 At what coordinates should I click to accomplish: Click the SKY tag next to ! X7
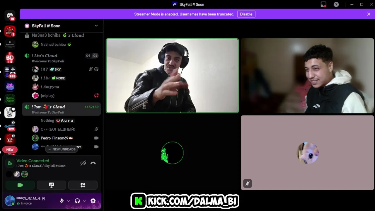(x=55, y=69)
